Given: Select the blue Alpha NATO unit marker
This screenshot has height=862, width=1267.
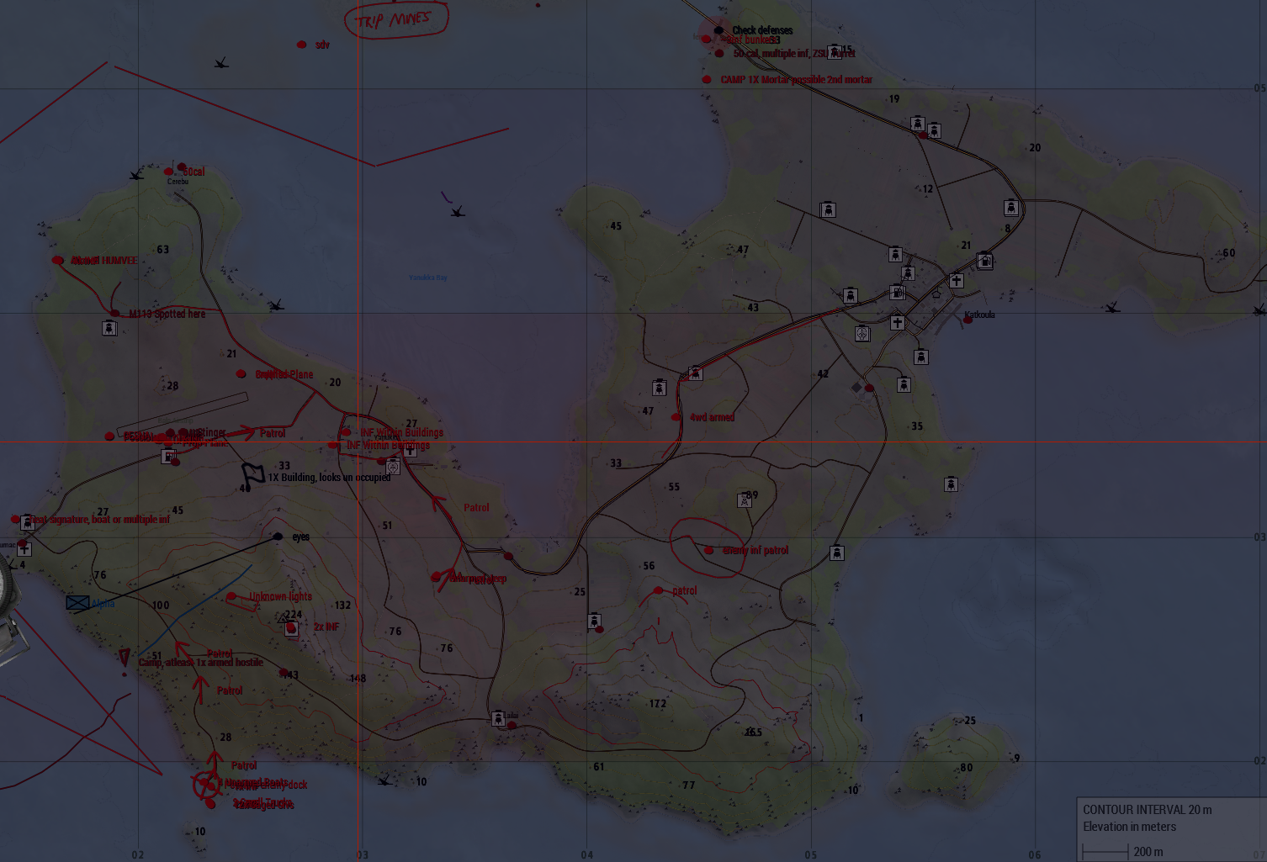Looking at the screenshot, I should [77, 603].
